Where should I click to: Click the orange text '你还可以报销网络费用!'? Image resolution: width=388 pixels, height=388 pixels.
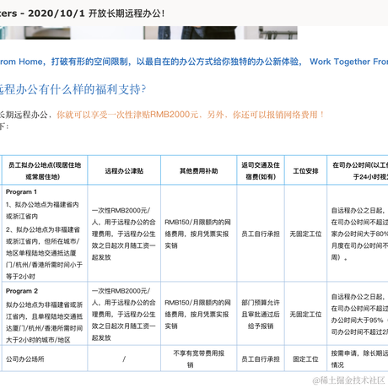point(278,115)
